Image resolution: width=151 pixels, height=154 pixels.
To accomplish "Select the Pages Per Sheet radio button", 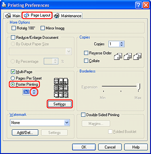I will pyautogui.click(x=12, y=78).
